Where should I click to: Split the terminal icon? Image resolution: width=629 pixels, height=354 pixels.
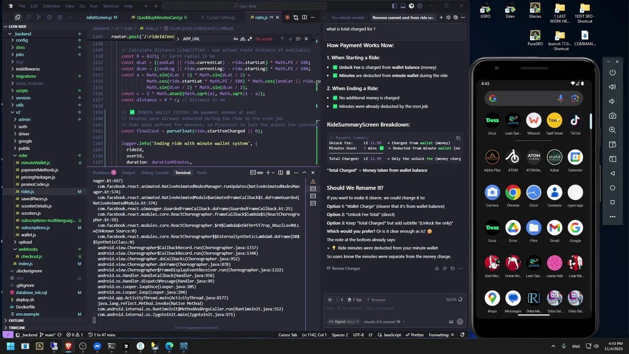click(x=281, y=173)
